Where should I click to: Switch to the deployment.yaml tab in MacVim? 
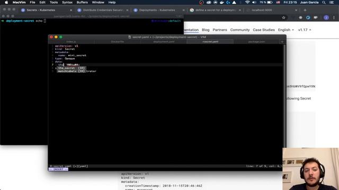pos(164,42)
